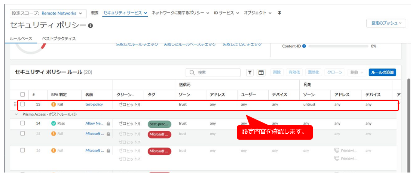Switch to the ベストプラクティス tab
This screenshot has width=419, height=177.
click(x=59, y=38)
